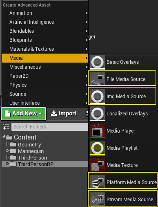This screenshot has height=207, width=158.
Task: Click the page icon on Add New
Action: [x=7, y=113]
